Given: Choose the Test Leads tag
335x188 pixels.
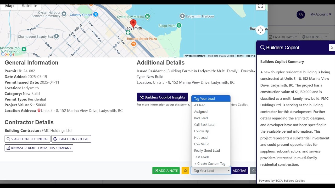Looking at the screenshot, I should pos(211,157).
